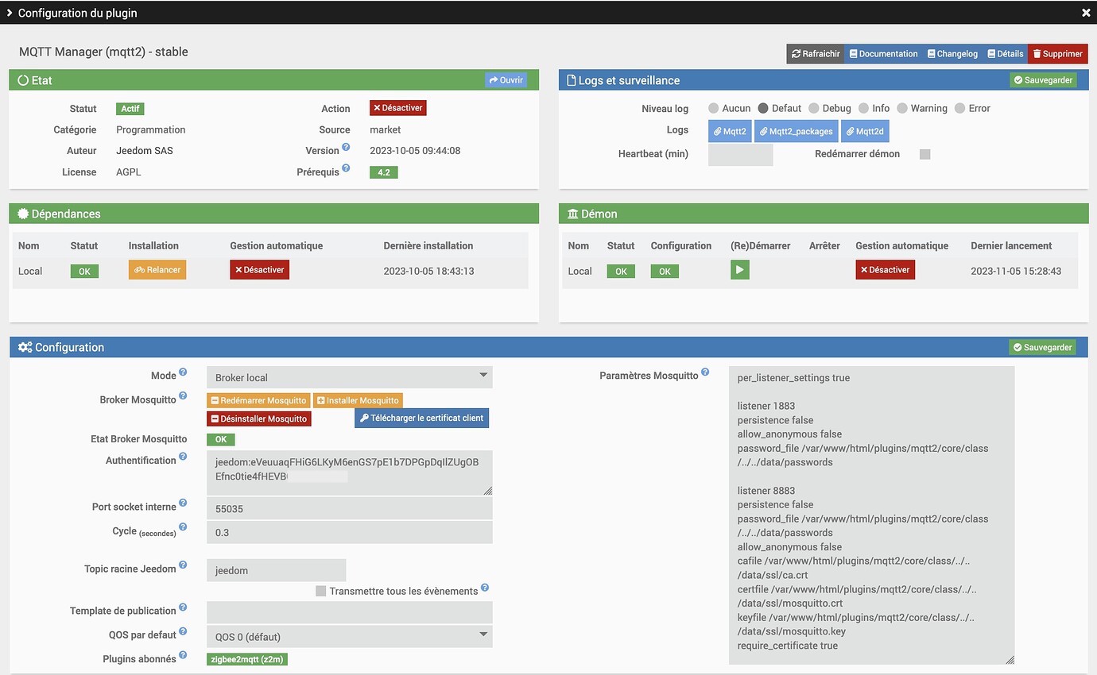Viewport: 1097px width, 675px height.
Task: Click help icon next to Plugins abonnés
Action: click(183, 656)
